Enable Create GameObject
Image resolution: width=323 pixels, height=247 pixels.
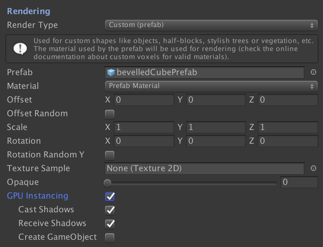tap(109, 237)
